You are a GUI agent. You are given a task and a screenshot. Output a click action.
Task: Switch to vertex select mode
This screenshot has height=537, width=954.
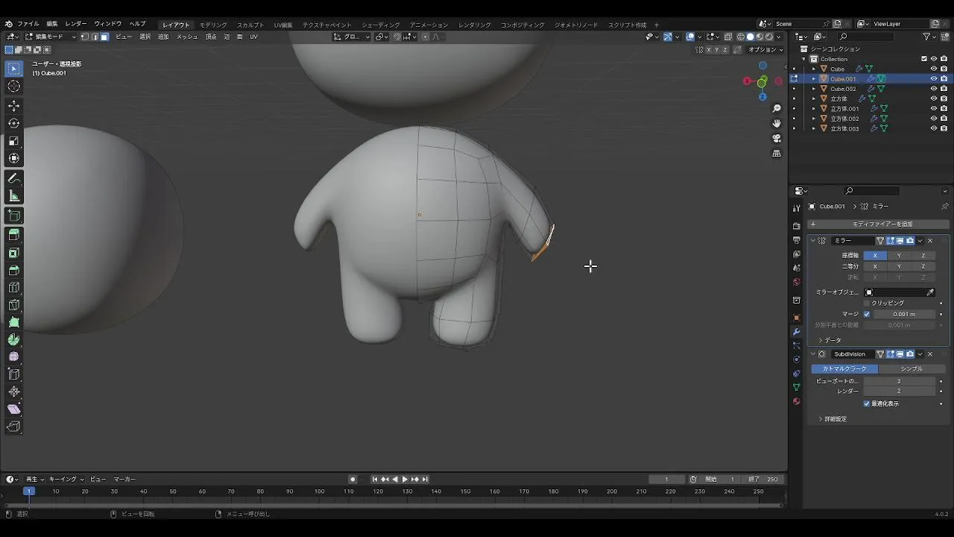(x=84, y=37)
